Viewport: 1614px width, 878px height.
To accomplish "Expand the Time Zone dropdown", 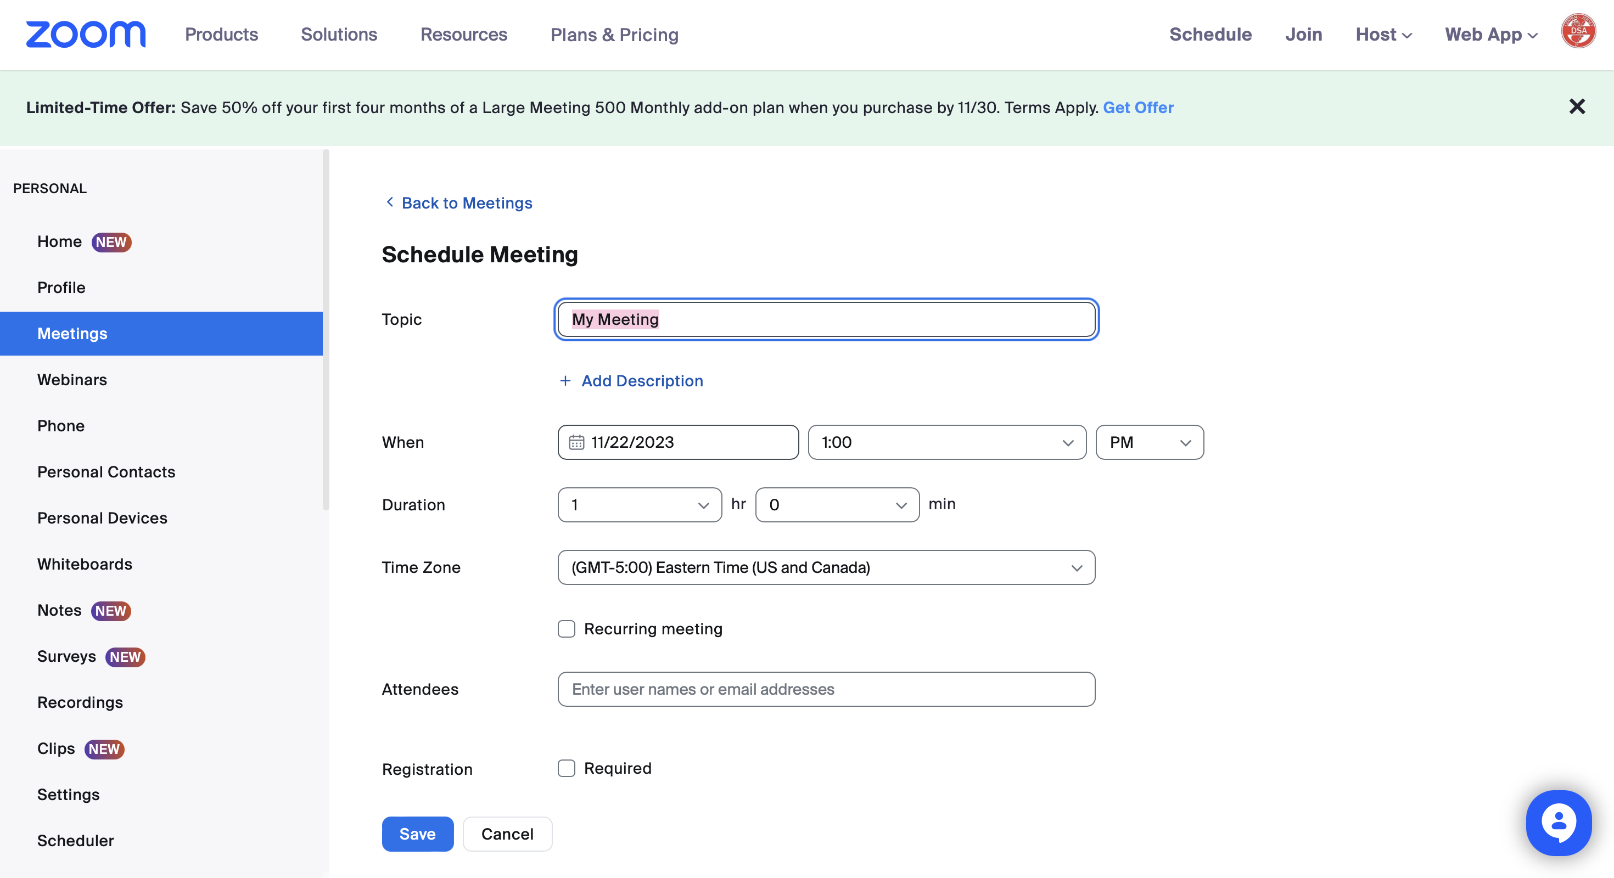I will click(826, 567).
